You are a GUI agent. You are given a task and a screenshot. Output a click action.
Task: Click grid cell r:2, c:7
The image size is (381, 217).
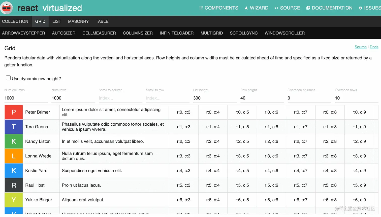(x=301, y=141)
